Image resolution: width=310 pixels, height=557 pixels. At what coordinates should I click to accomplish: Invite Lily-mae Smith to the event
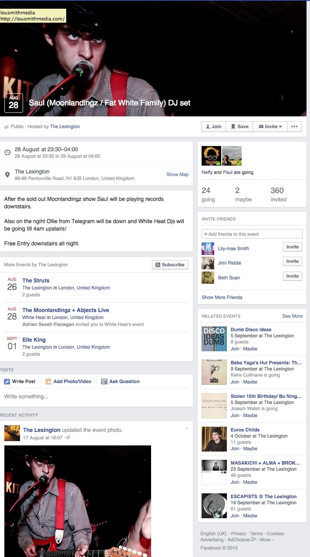[x=292, y=247]
